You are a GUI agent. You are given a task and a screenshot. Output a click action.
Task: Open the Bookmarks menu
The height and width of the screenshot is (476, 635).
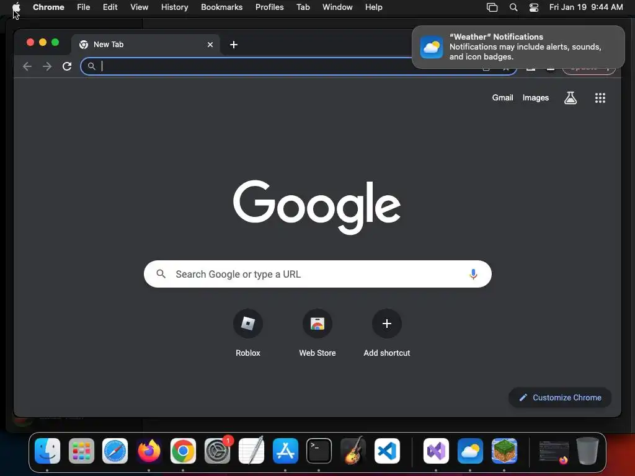click(221, 7)
